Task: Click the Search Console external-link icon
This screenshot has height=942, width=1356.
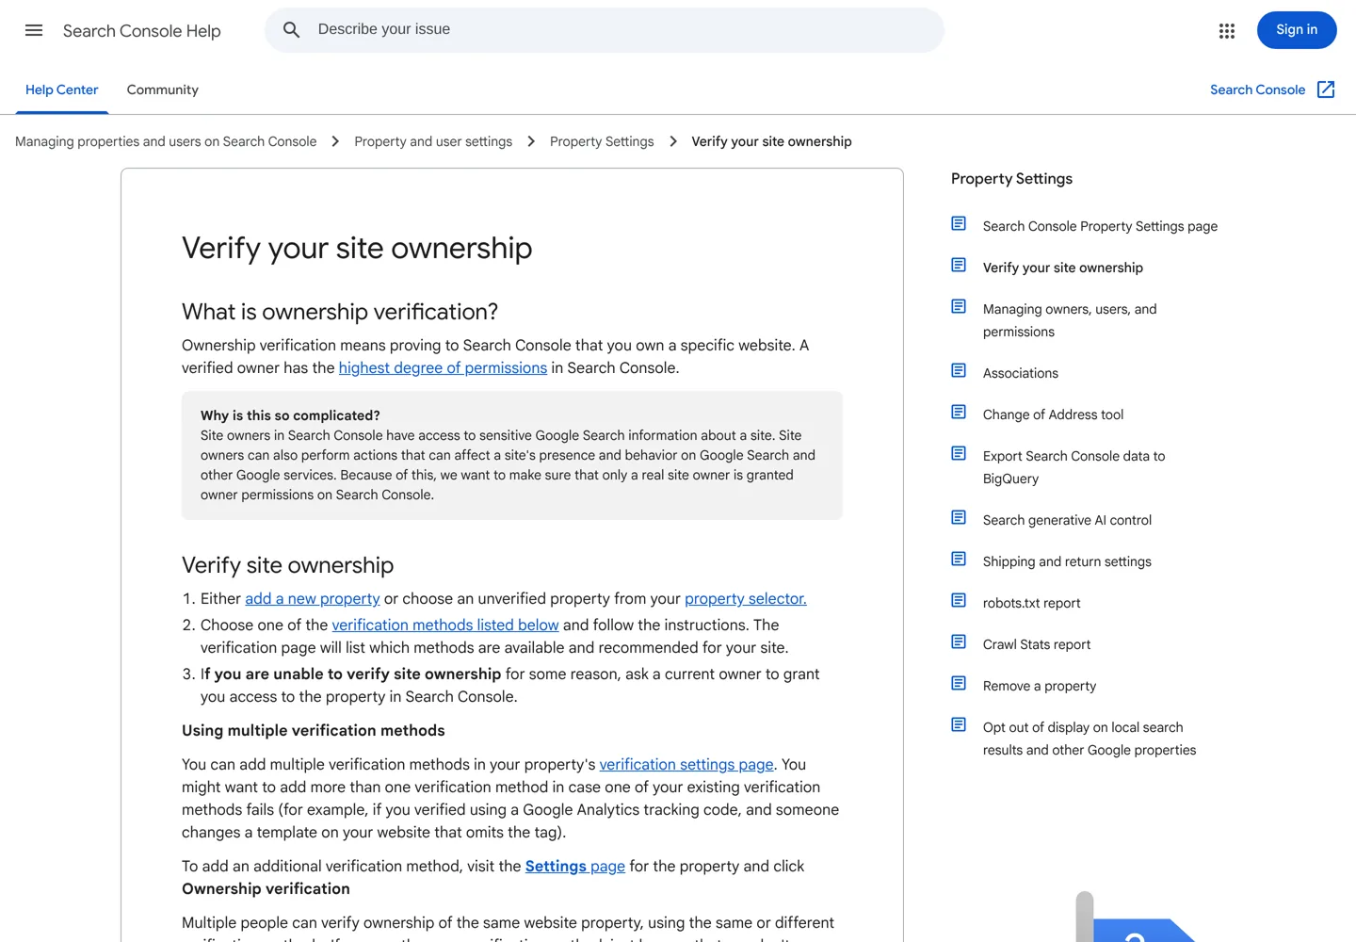Action: pyautogui.click(x=1326, y=89)
